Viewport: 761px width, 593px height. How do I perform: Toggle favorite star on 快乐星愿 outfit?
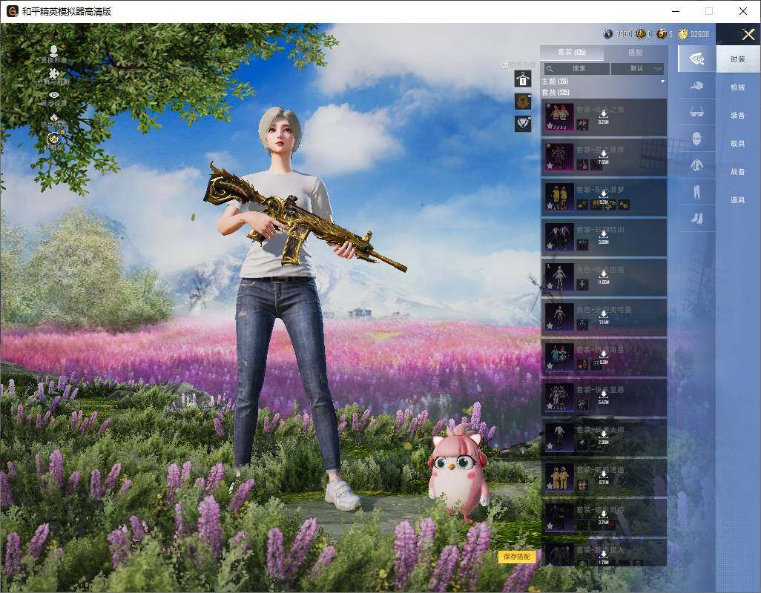pos(550,406)
